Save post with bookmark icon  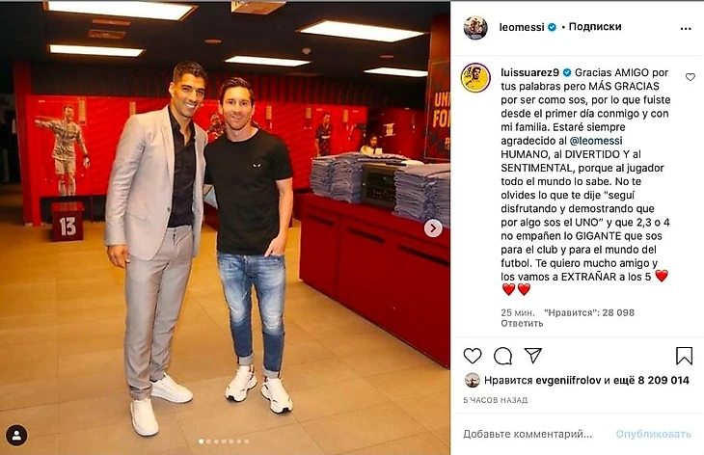(684, 356)
